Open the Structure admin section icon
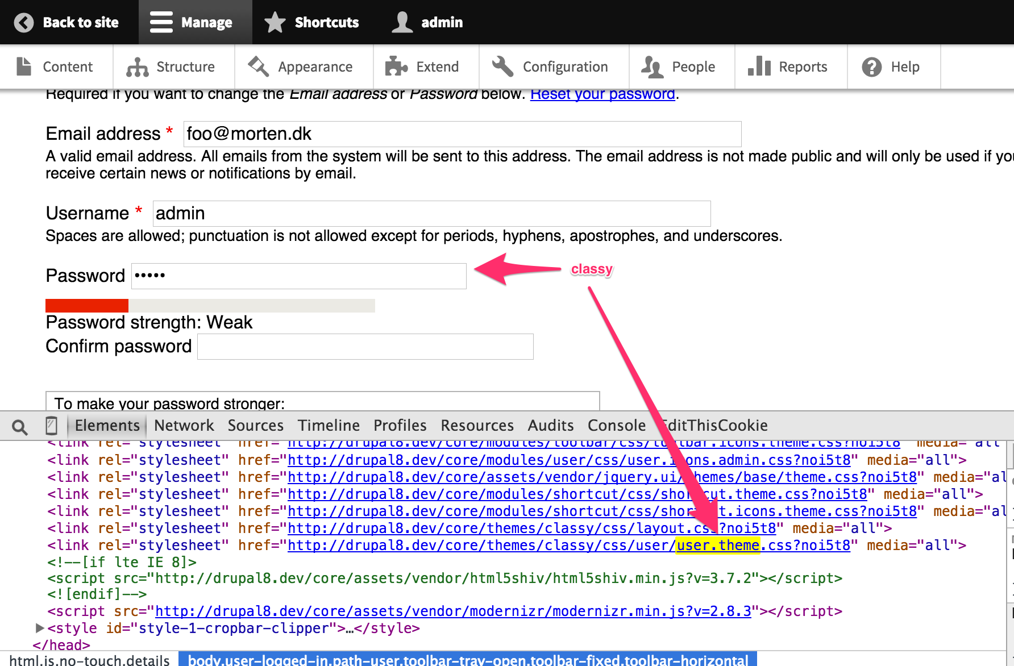Viewport: 1014px width, 666px height. pyautogui.click(x=136, y=66)
